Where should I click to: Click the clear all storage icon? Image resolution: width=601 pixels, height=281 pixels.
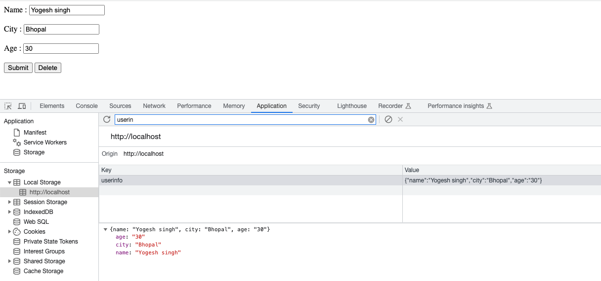click(388, 119)
